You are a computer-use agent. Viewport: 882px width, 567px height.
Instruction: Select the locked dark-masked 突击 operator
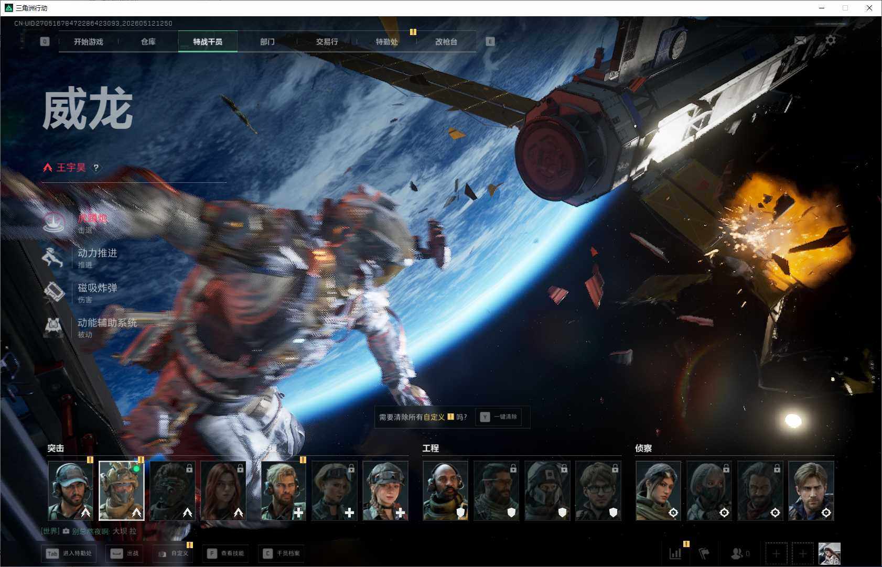(x=173, y=490)
